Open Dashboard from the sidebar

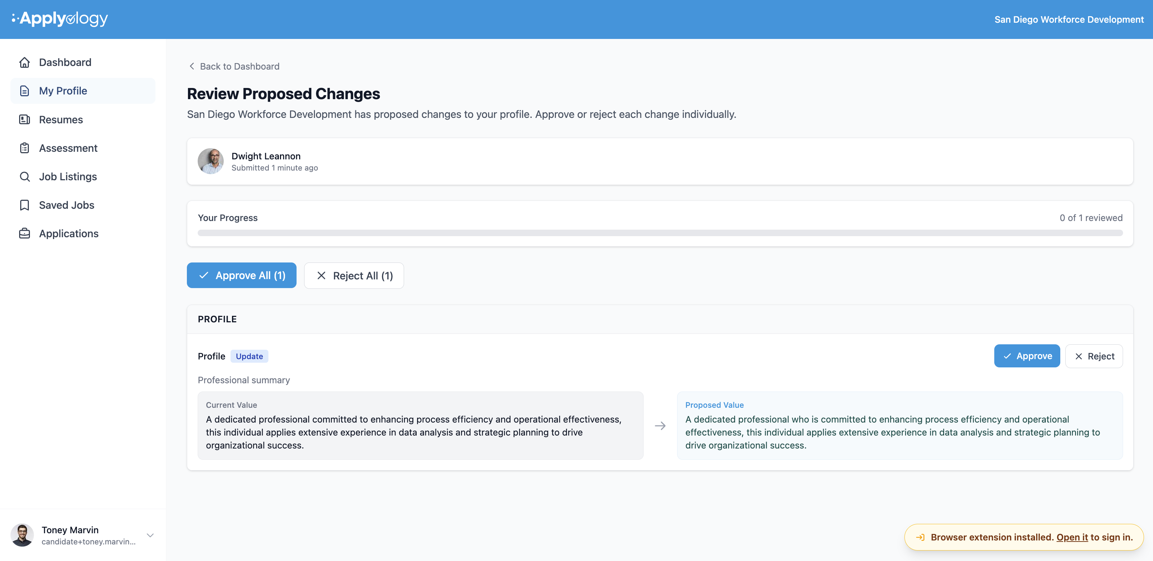(83, 62)
